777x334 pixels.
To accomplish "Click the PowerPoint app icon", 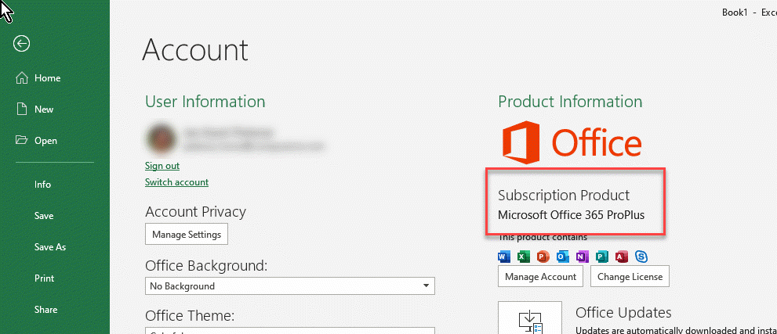I will [x=543, y=257].
